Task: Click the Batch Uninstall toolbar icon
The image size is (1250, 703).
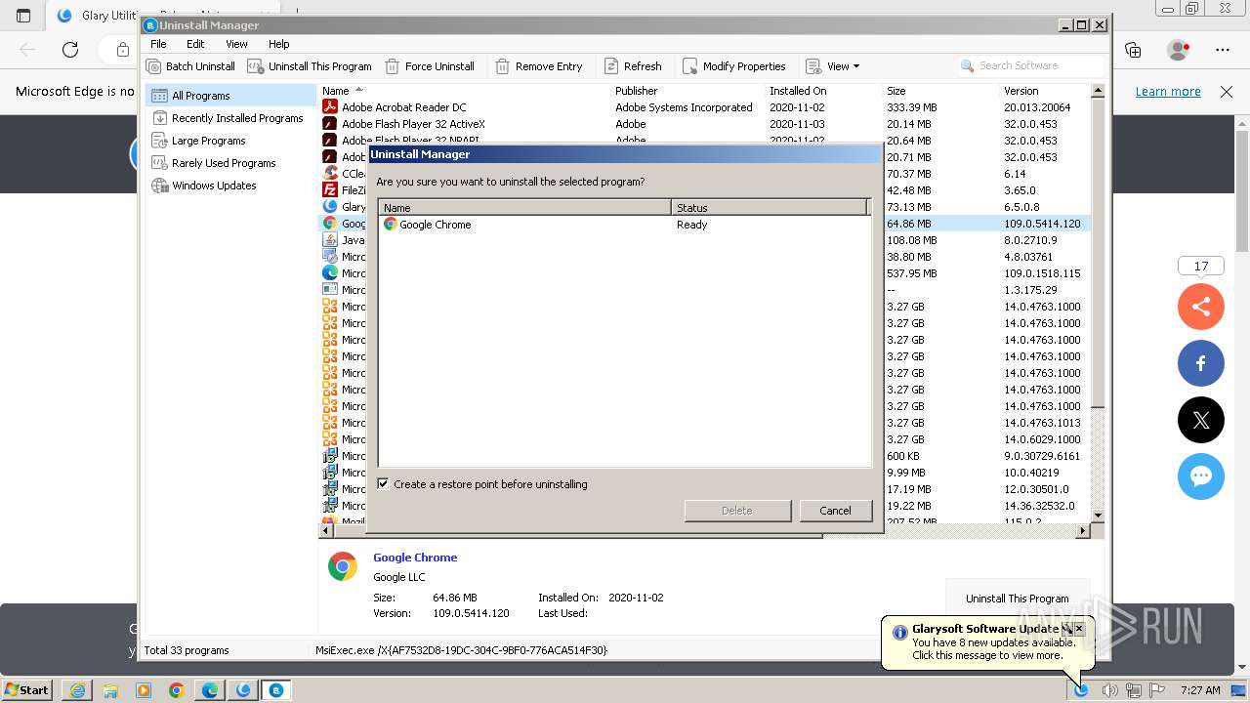Action: pyautogui.click(x=153, y=66)
